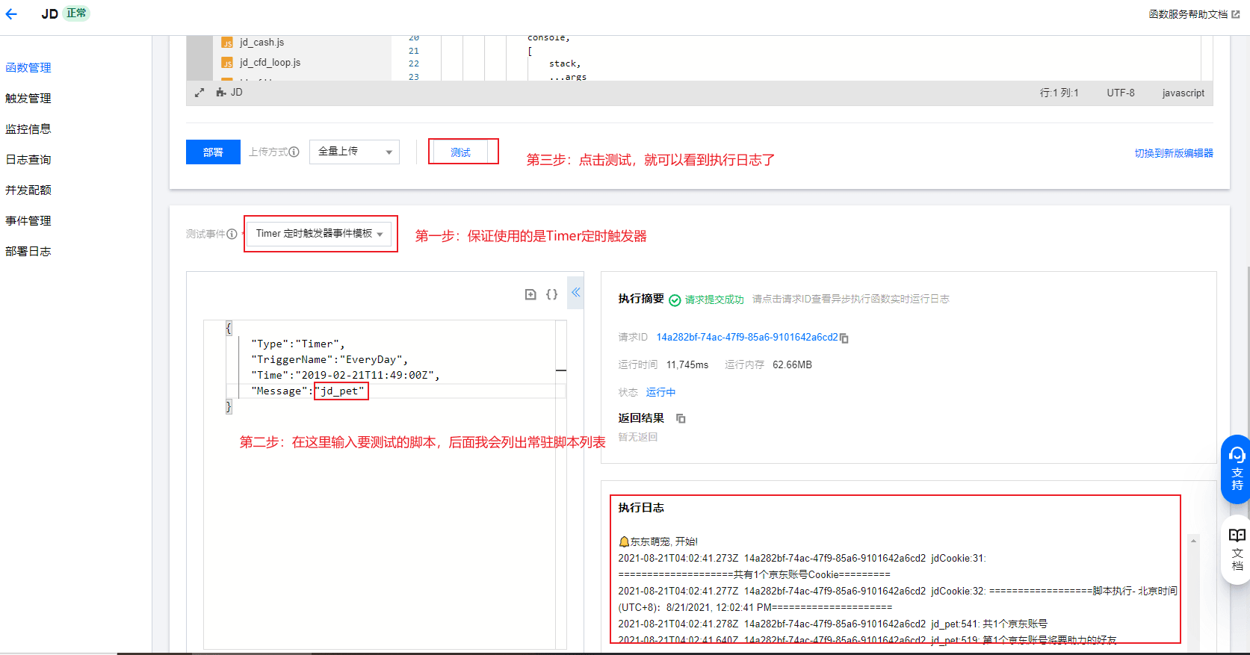Fold the JSON object at opening brace

coord(229,328)
